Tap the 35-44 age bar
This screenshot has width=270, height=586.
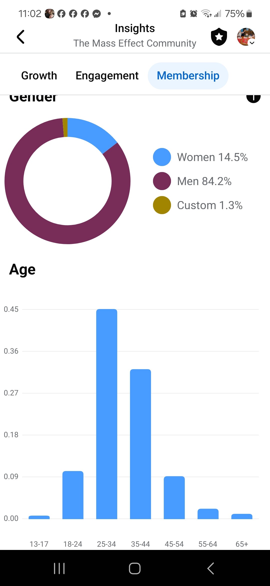(140, 444)
